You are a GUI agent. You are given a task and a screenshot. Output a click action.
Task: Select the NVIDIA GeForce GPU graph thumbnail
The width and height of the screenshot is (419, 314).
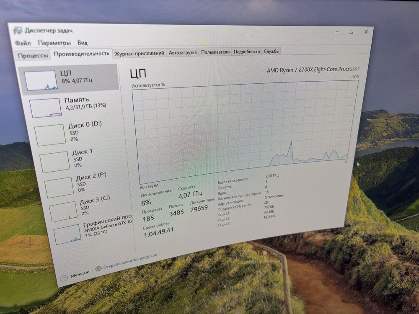pyautogui.click(x=68, y=234)
